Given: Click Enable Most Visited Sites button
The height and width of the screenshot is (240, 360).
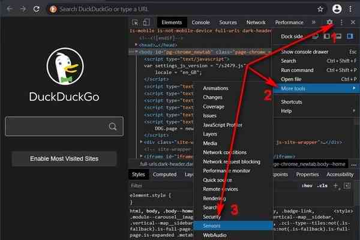Looking at the screenshot, I should point(64,159).
